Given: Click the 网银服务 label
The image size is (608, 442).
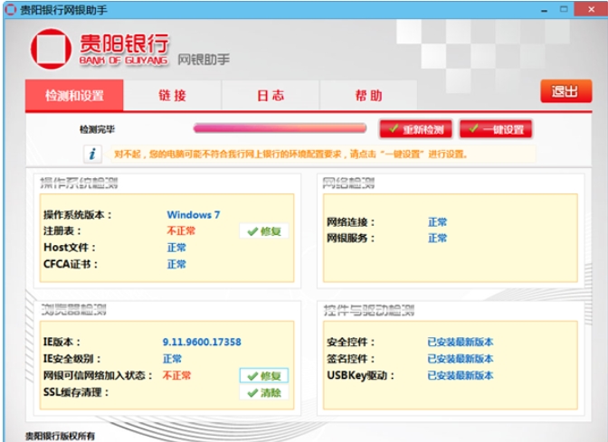Looking at the screenshot, I should (350, 238).
